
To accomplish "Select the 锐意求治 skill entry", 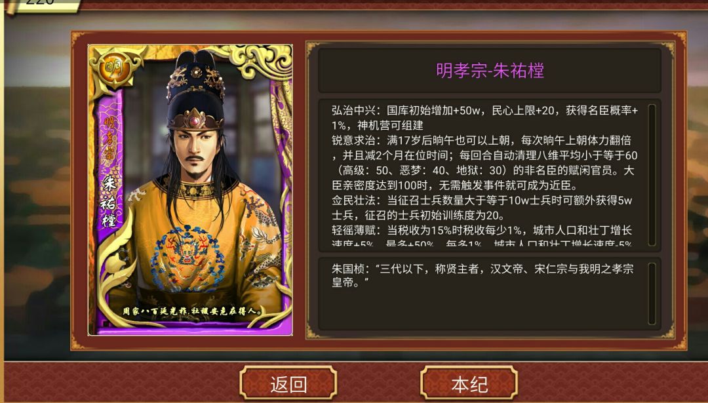I will click(x=484, y=163).
